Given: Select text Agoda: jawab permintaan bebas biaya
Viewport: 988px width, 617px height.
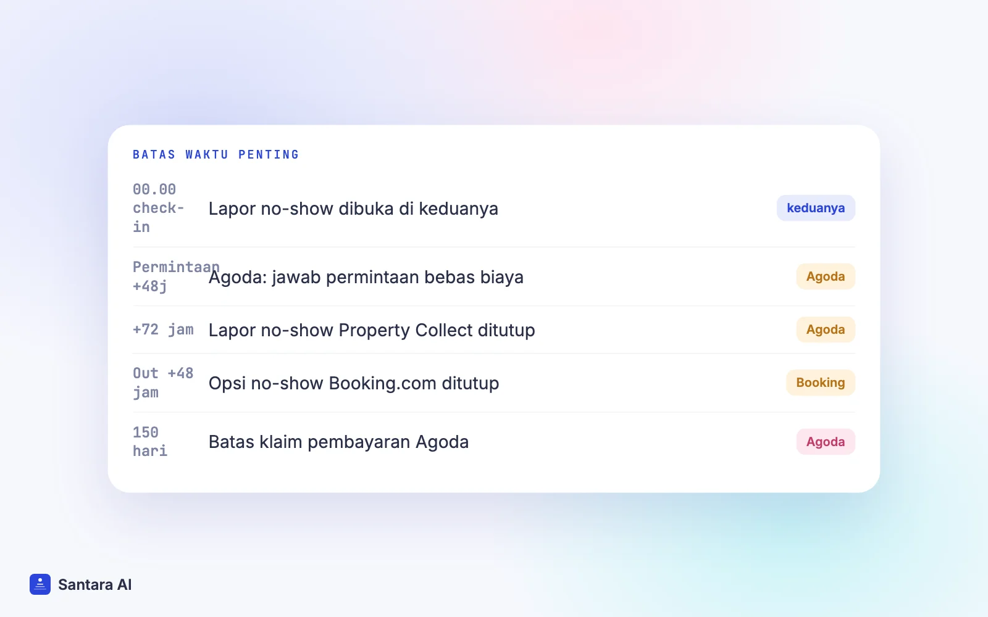Looking at the screenshot, I should point(366,277).
